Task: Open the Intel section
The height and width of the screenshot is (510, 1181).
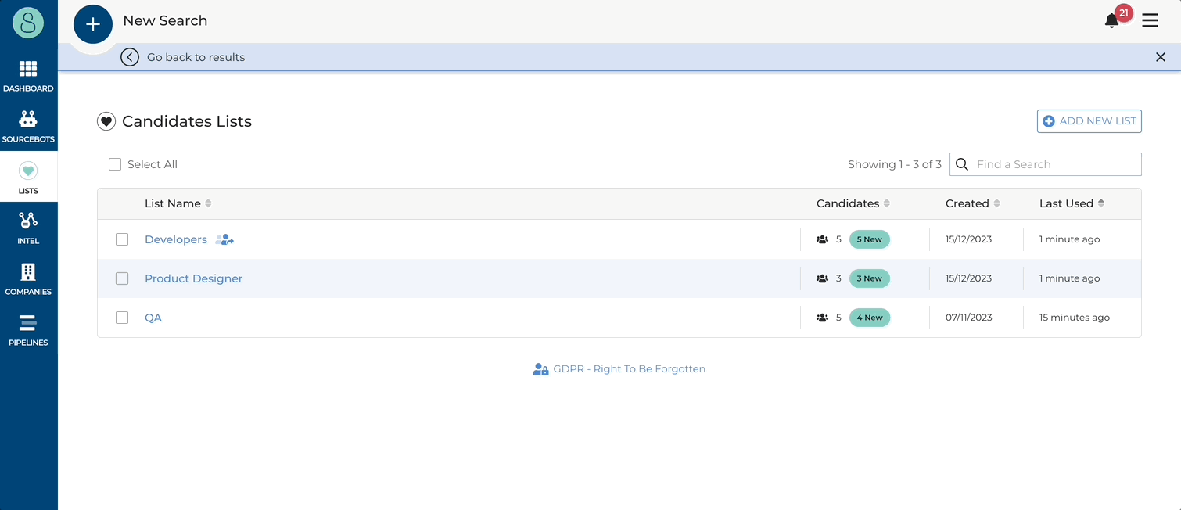Action: pyautogui.click(x=29, y=227)
